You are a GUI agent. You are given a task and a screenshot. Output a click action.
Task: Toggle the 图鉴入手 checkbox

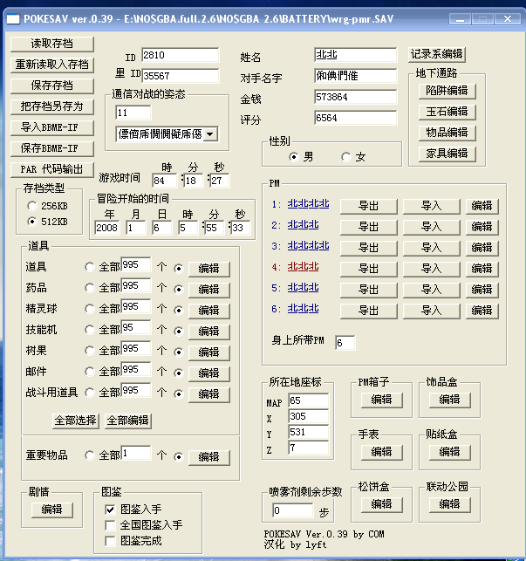[110, 510]
